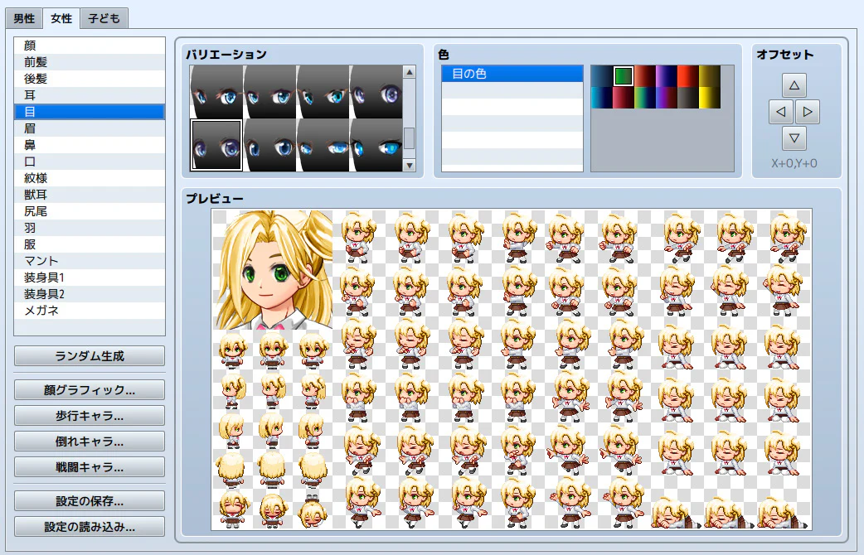Choose the second eye variation in the top row
This screenshot has width=864, height=555.
(269, 92)
